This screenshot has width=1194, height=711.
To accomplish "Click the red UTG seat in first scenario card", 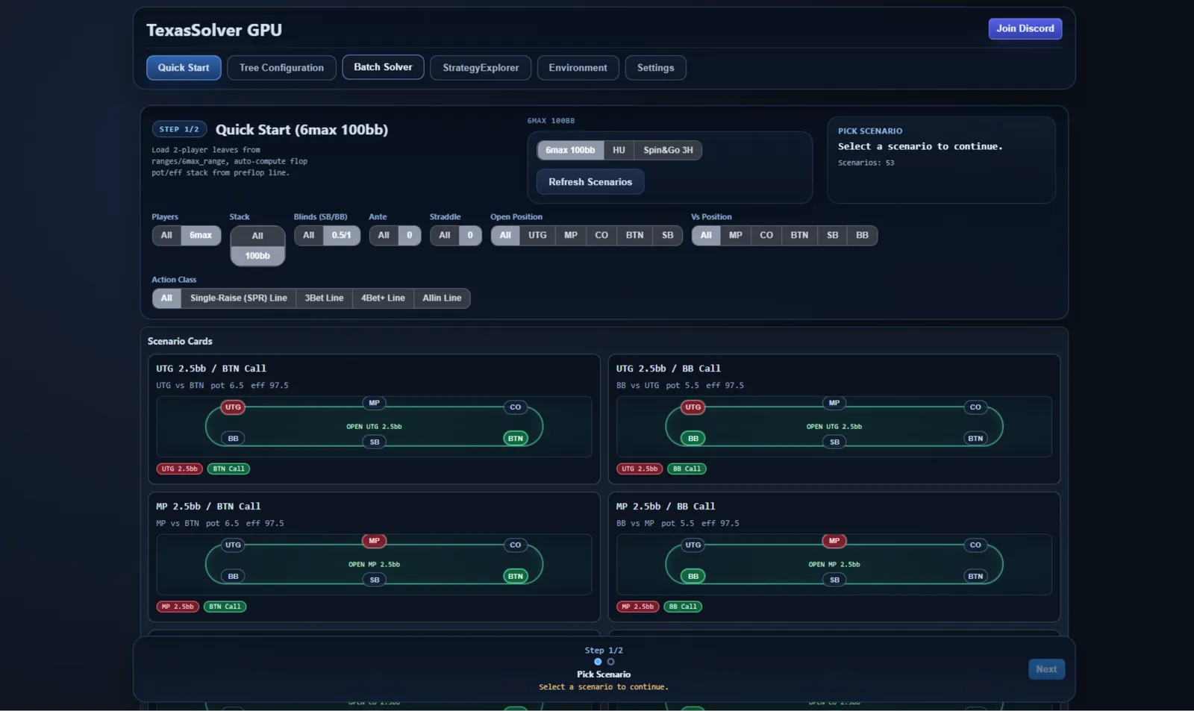I will pos(233,407).
